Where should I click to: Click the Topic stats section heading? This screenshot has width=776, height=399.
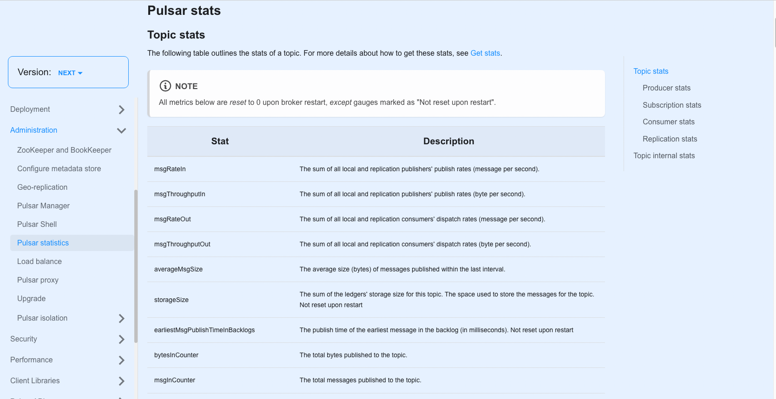tap(176, 35)
